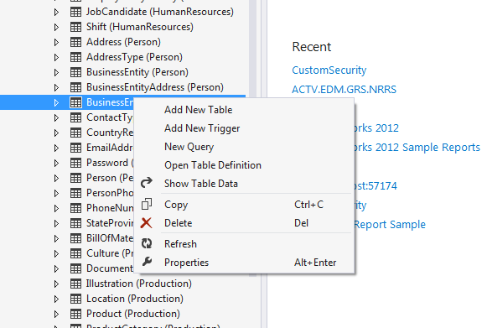
Task: Click the Address (Person) table icon
Action: coord(75,42)
